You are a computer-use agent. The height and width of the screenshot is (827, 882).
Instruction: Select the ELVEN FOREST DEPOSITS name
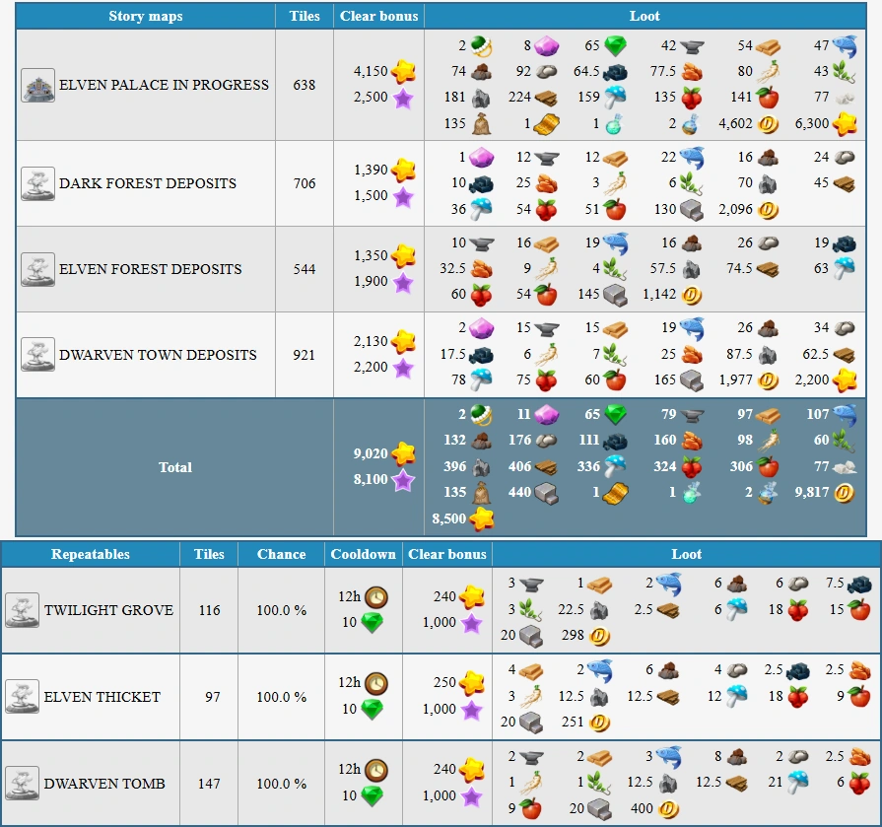coord(150,269)
